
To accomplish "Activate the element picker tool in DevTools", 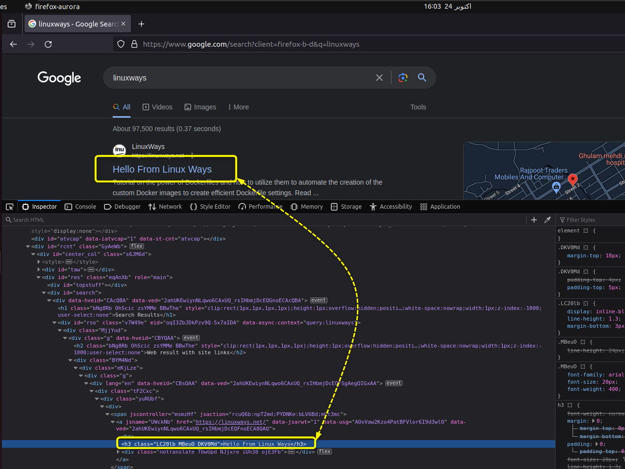I will [10, 207].
